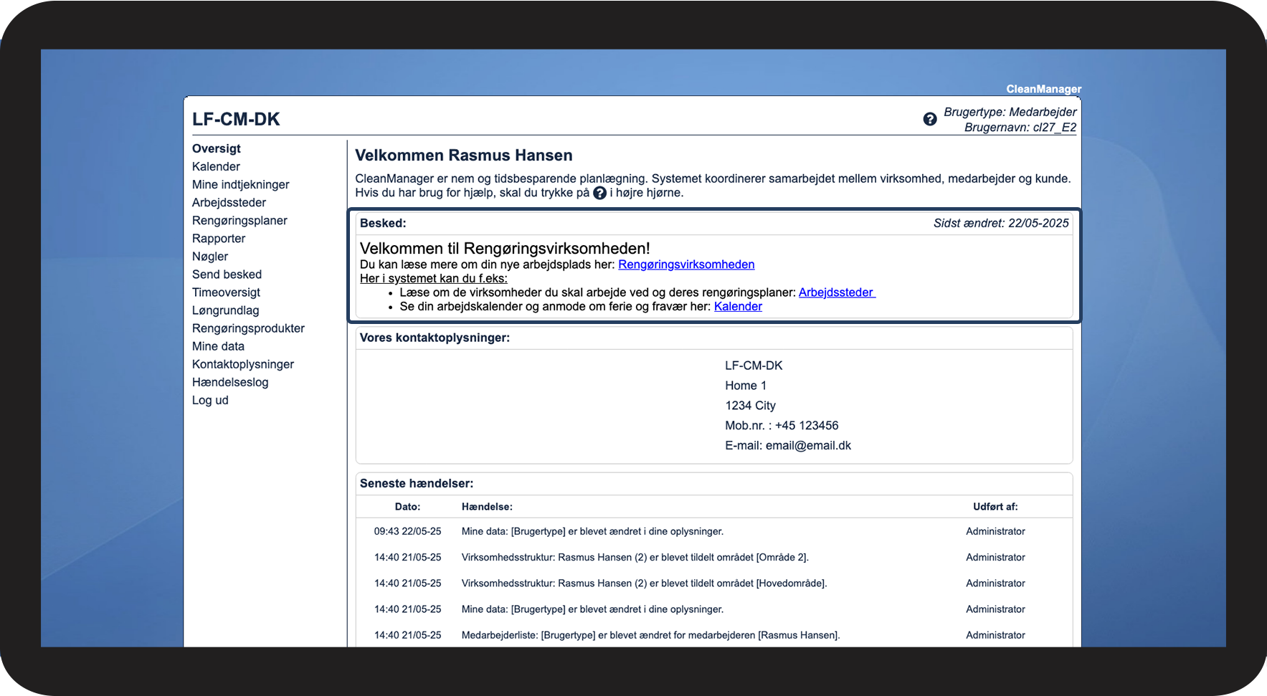Click the Udført af: column header
Viewport: 1267px width, 696px height.
click(995, 506)
